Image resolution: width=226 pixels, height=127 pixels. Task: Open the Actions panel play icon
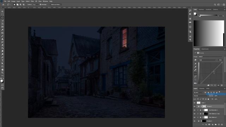pos(190,14)
